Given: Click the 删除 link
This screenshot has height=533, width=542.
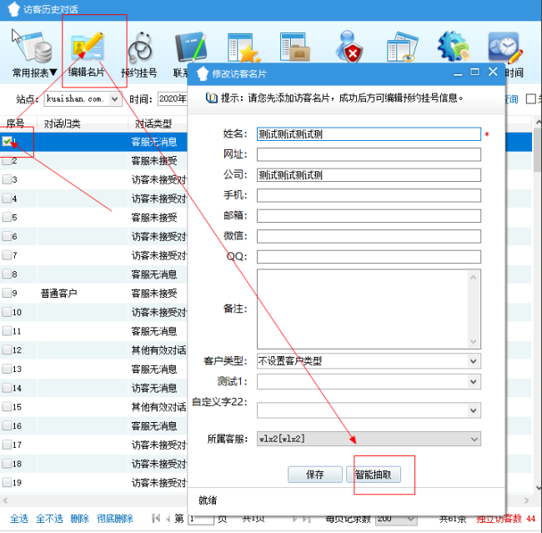Looking at the screenshot, I should point(79,519).
